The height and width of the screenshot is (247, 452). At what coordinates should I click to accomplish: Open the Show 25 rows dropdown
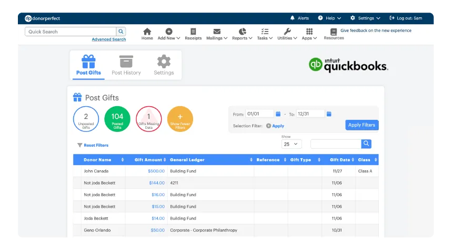point(292,144)
